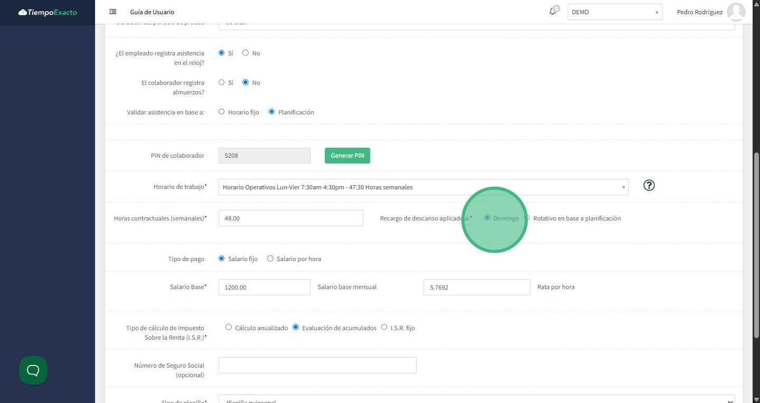Click the Pedro Rodriguez user name
Screen dimensions: 760x403
699,12
